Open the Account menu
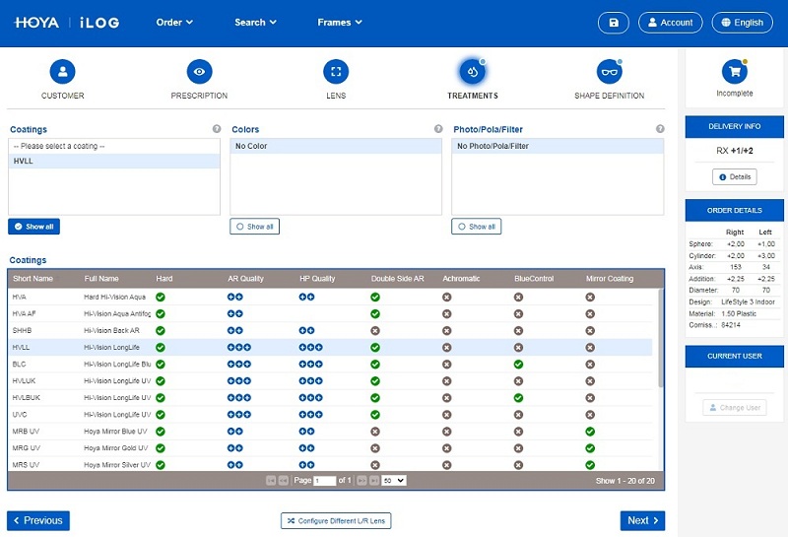Screen dimensions: 788x537 coord(670,23)
